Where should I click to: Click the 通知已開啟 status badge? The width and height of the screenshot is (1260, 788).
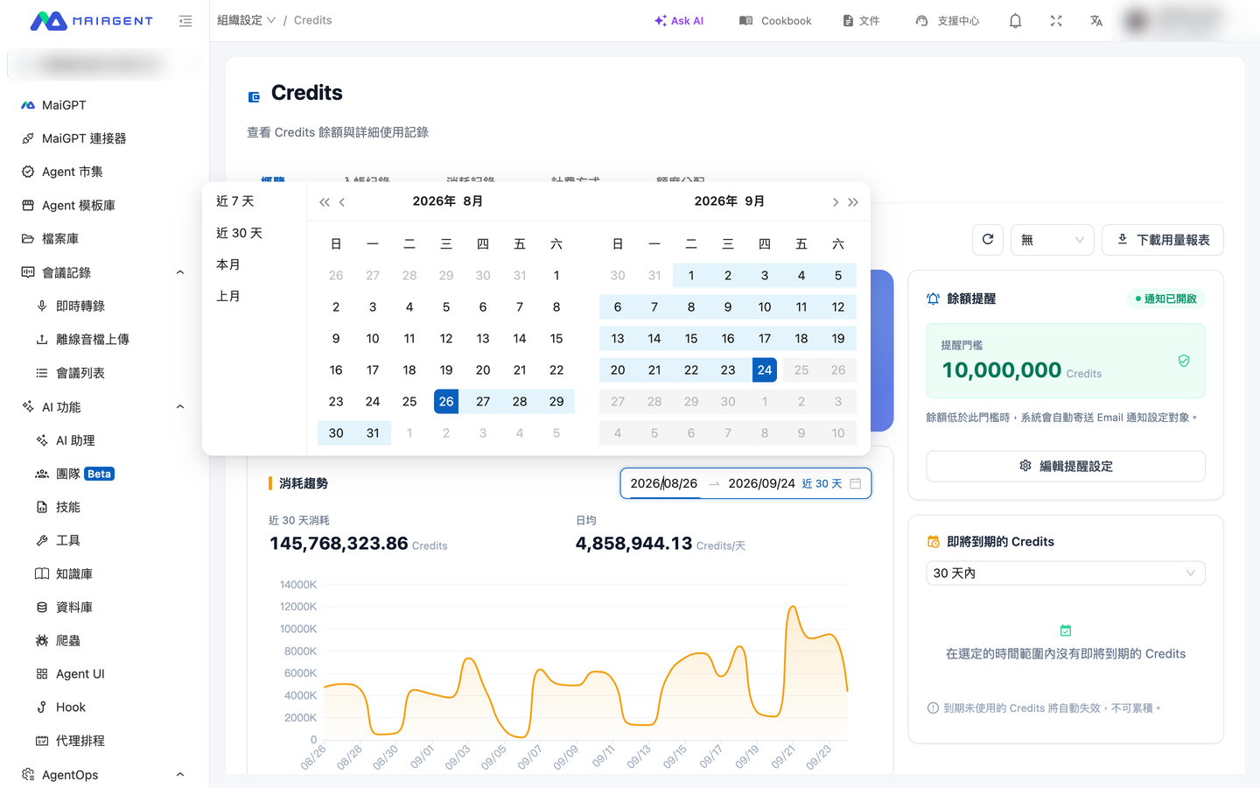[x=1166, y=299]
